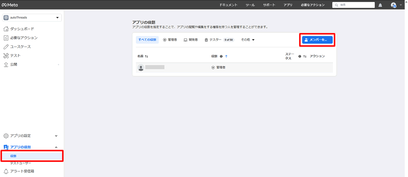Open アラート受信箱 in the sidebar

pos(22,171)
